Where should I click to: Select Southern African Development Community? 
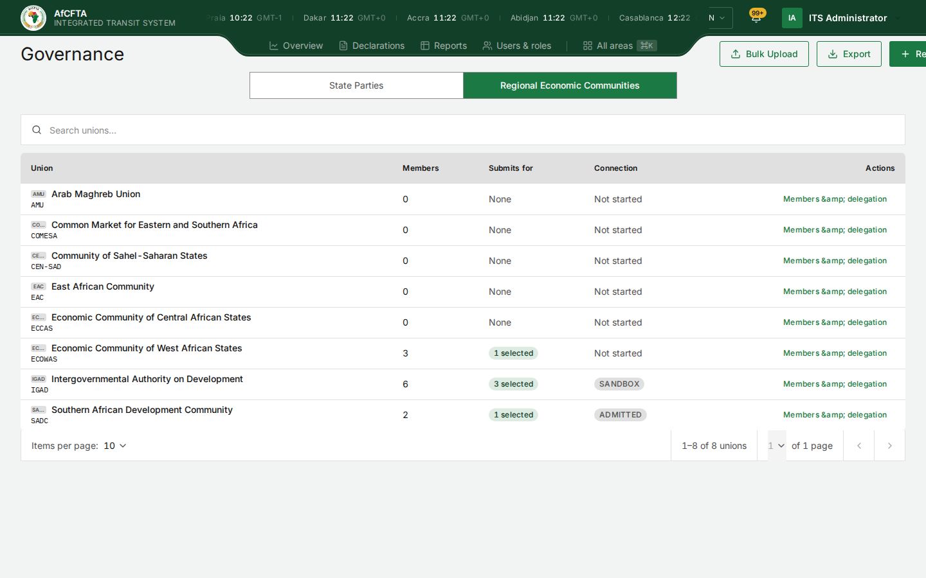pos(142,410)
